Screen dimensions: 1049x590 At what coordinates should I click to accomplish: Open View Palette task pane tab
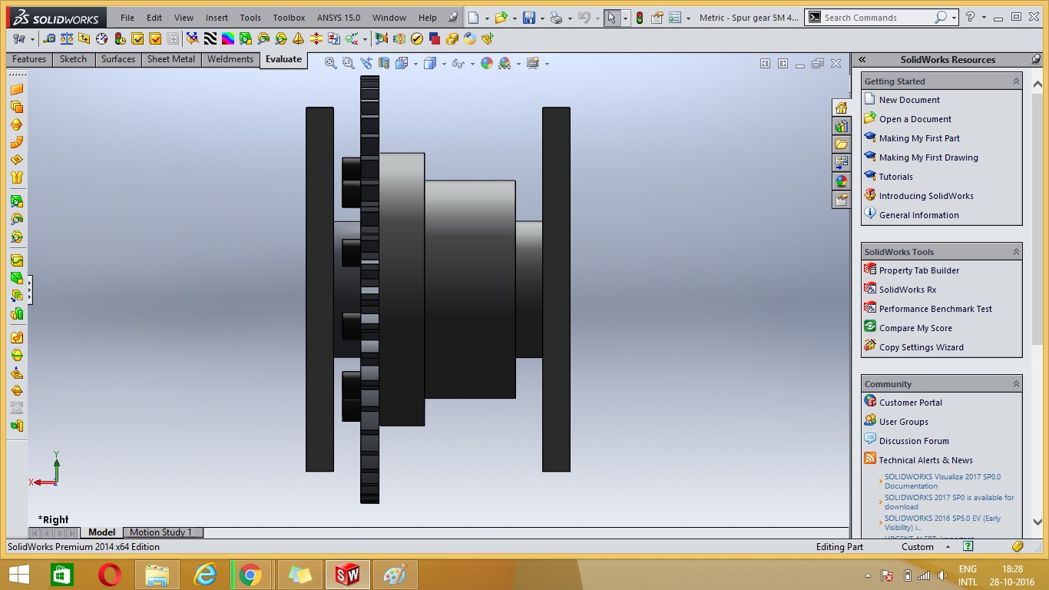[842, 163]
